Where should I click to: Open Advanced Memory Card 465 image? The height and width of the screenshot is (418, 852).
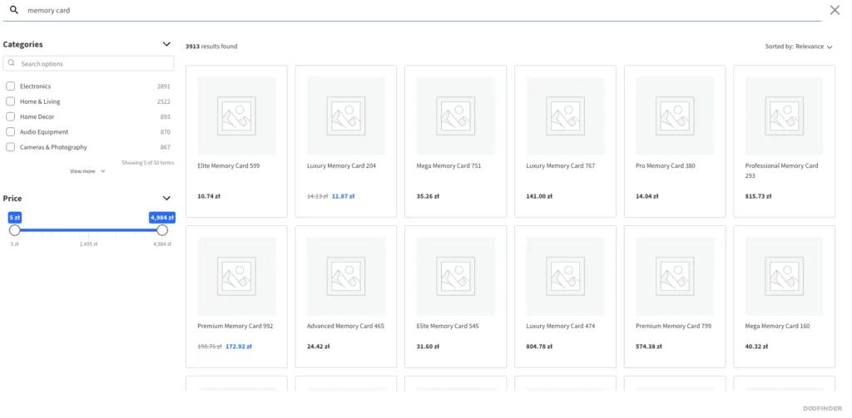pos(346,277)
